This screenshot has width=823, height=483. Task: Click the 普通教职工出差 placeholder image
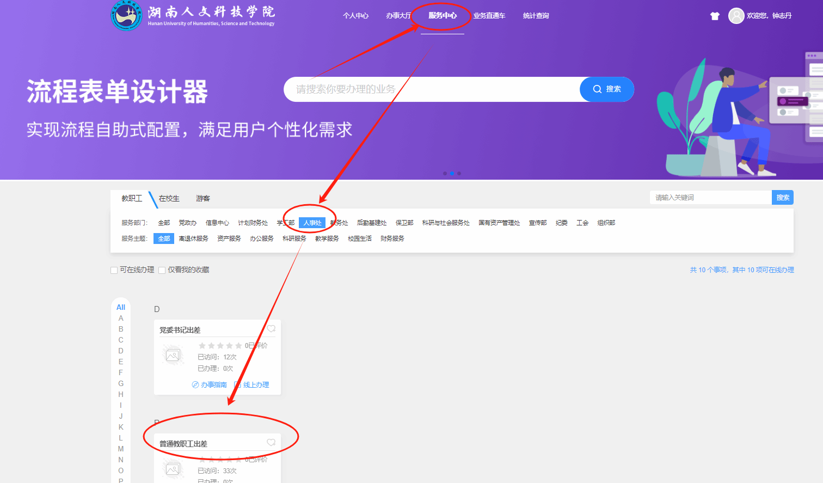click(x=173, y=469)
